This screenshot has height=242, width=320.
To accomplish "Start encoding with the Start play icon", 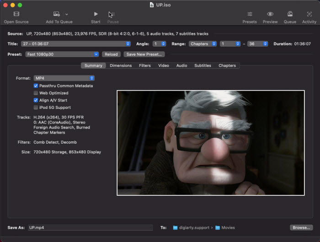I will click(96, 14).
